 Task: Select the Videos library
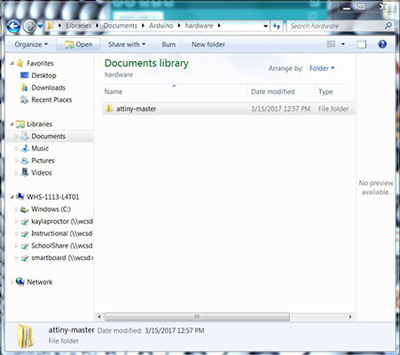pyautogui.click(x=42, y=173)
